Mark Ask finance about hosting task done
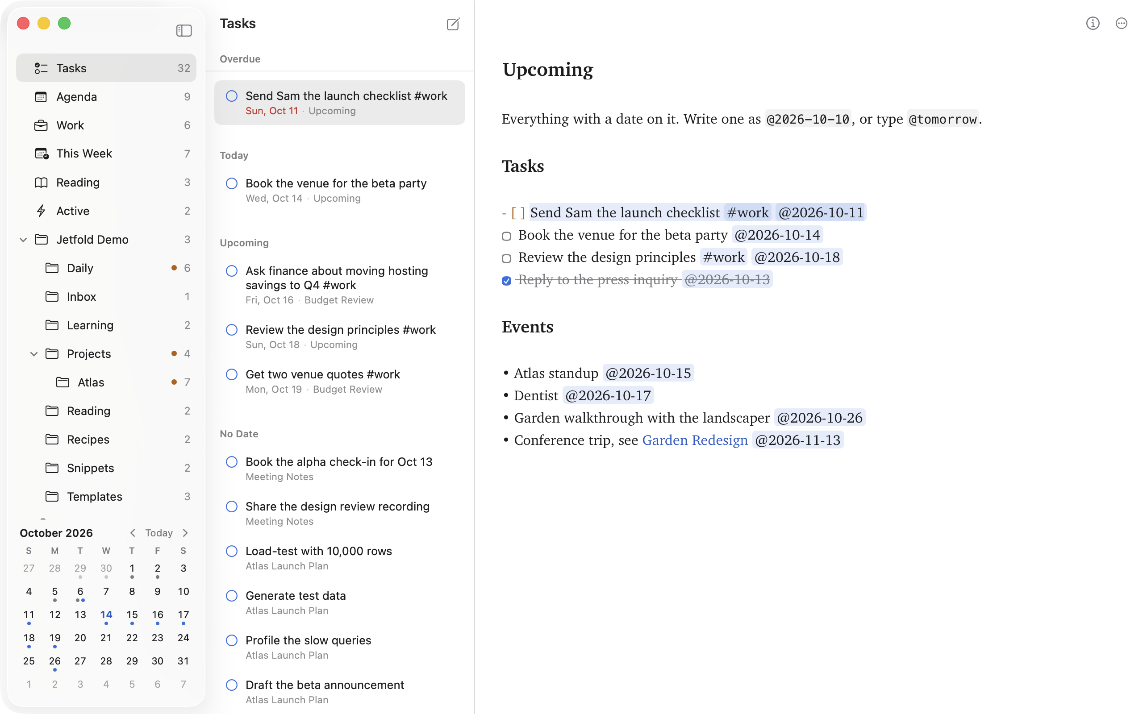This screenshot has width=1143, height=714. pos(231,270)
